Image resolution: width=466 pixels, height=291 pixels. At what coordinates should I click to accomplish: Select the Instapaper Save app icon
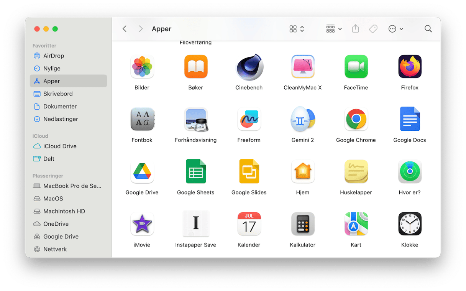coord(196,223)
